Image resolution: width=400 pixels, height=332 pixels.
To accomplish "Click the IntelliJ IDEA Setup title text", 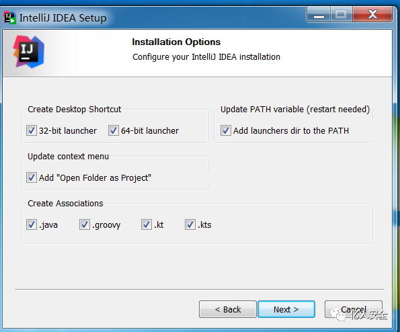I will pos(63,18).
